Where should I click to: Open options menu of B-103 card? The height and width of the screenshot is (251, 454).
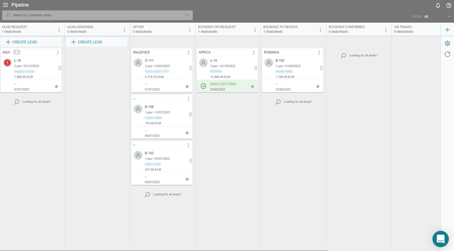coord(188,145)
